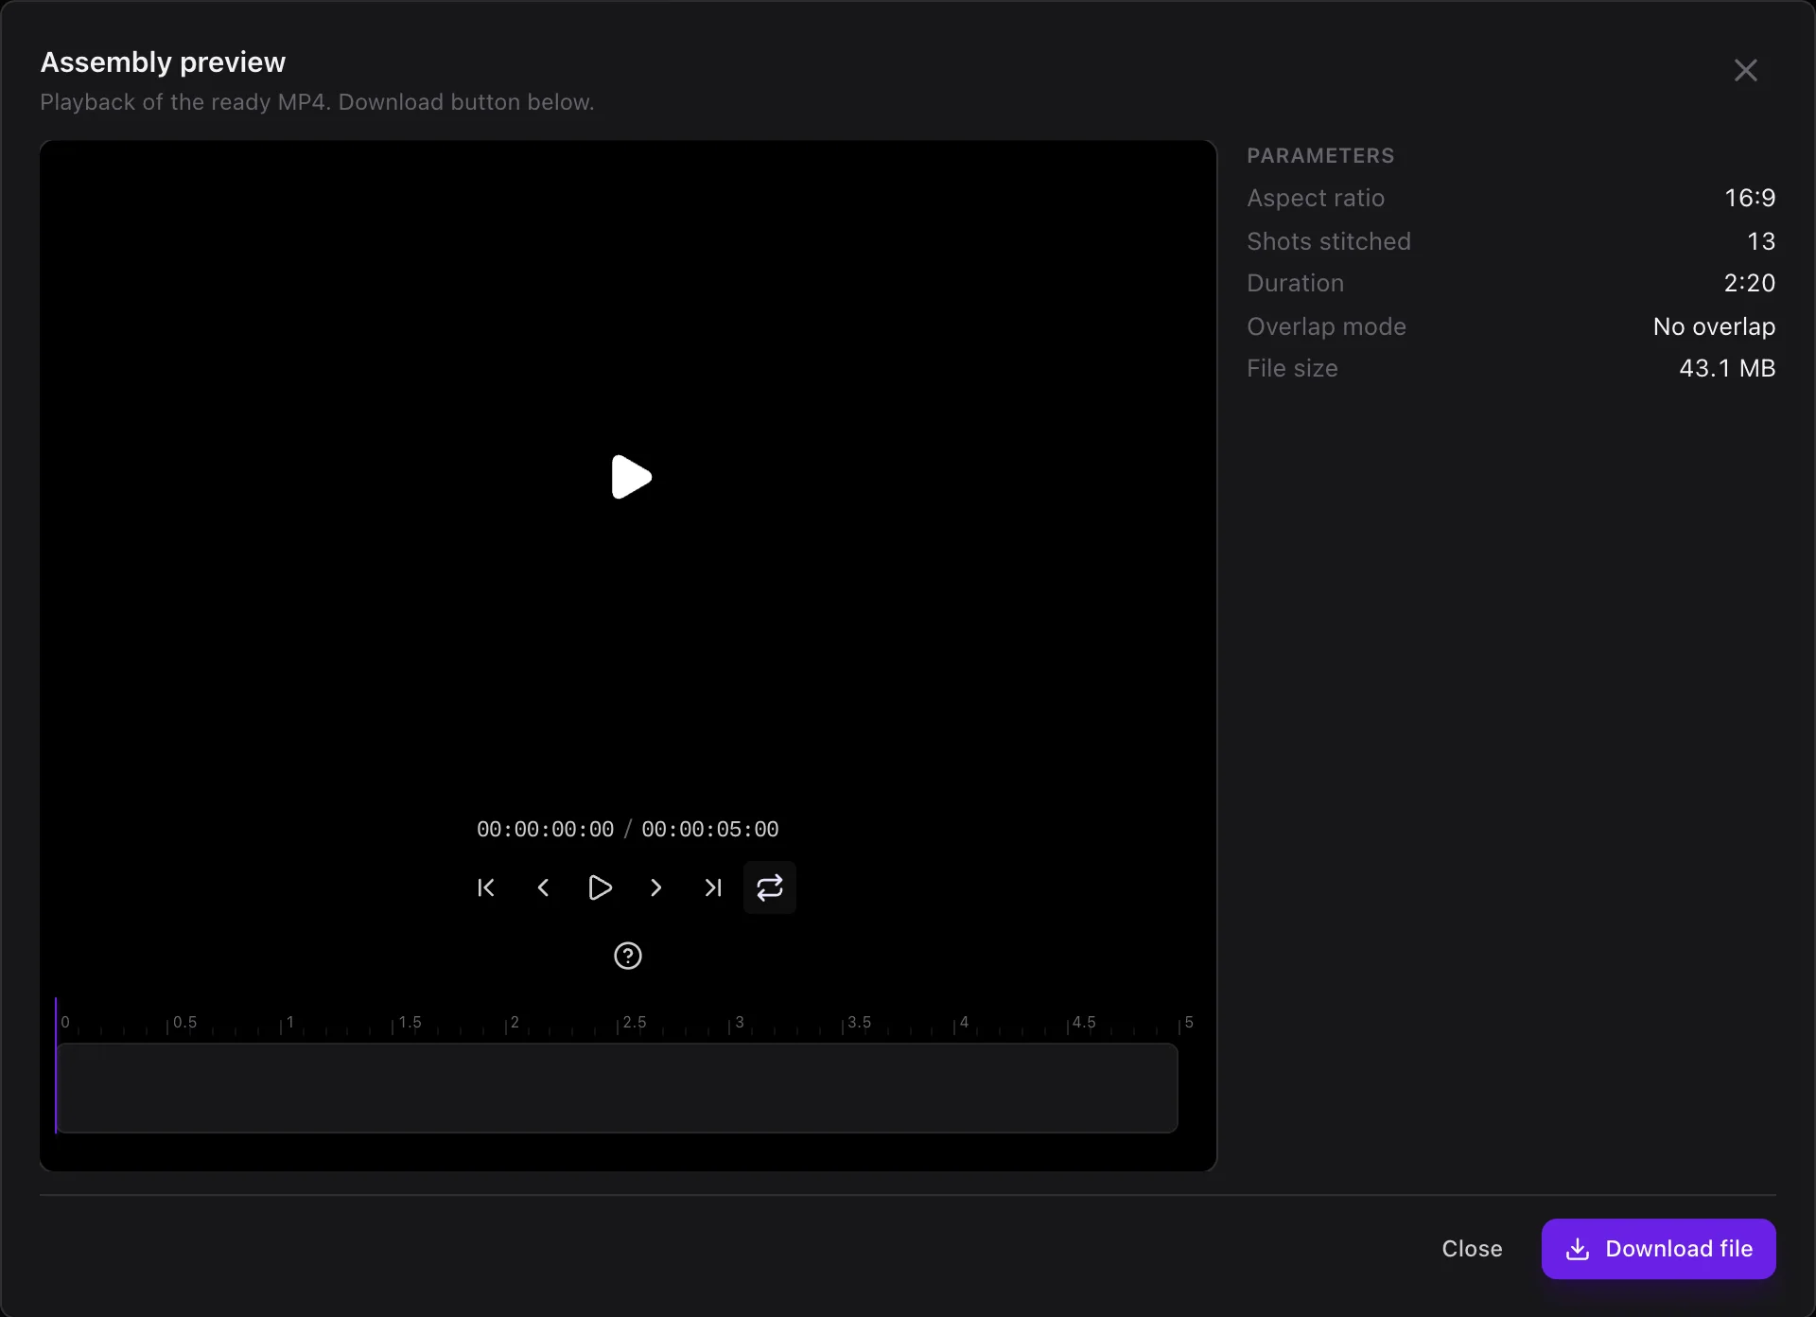Click the File size label
Image resolution: width=1816 pixels, height=1317 pixels.
click(1292, 368)
